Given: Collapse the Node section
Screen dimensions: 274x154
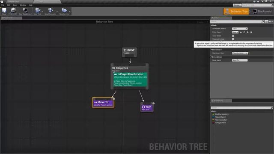Looking at the screenshot, I should [211, 25].
